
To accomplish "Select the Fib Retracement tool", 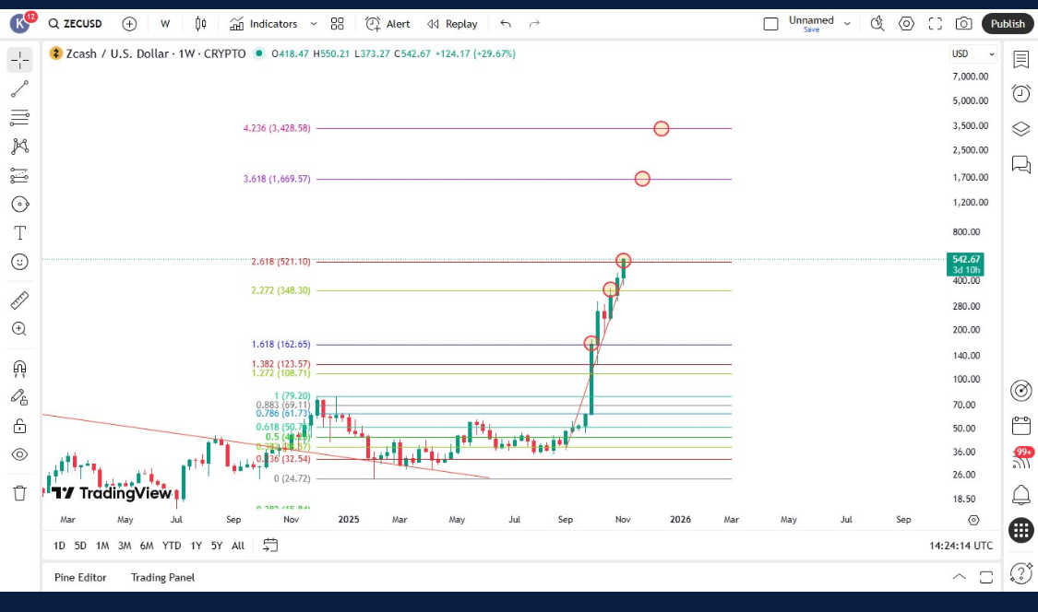I will [x=19, y=118].
